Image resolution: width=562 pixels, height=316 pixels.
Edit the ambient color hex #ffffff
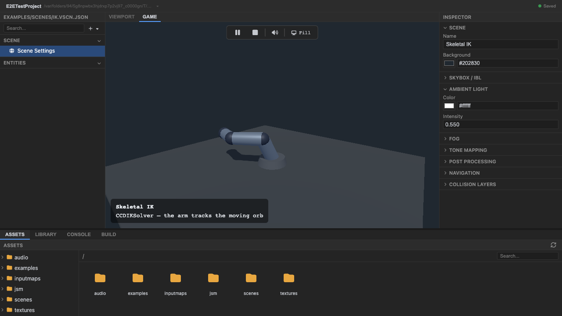click(508, 106)
